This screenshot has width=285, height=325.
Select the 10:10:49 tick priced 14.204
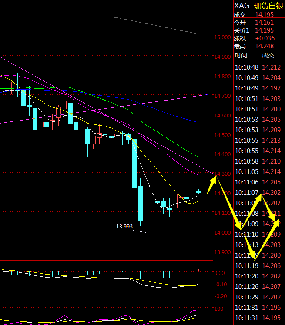[258, 78]
